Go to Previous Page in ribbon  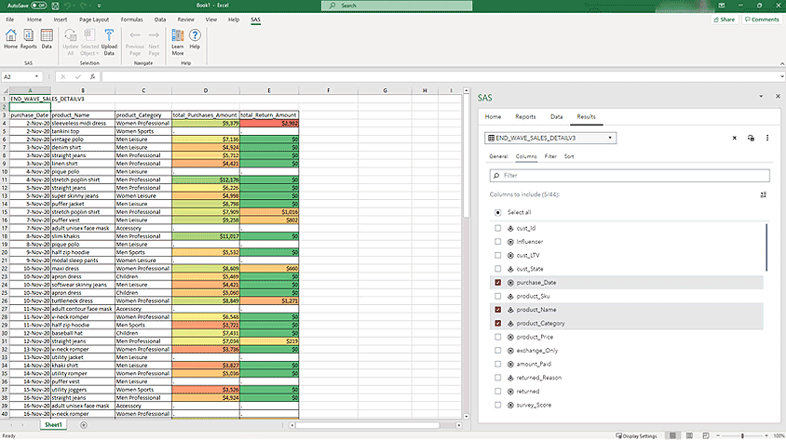tap(135, 42)
